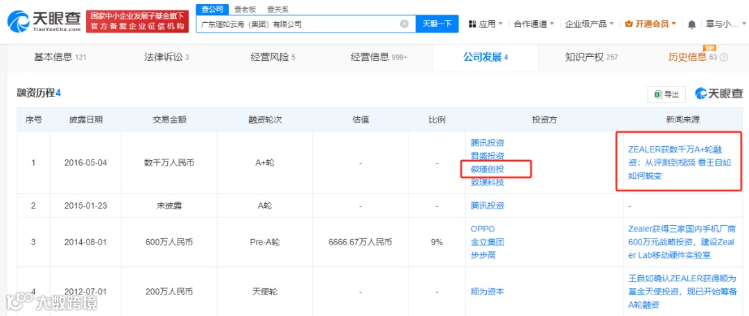Viewport: 749px width, 316px height.
Task: Open OPPO investor link
Action: click(x=483, y=229)
